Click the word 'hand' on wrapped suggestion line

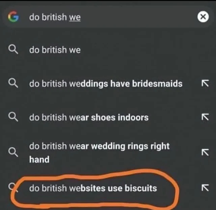[39, 159]
